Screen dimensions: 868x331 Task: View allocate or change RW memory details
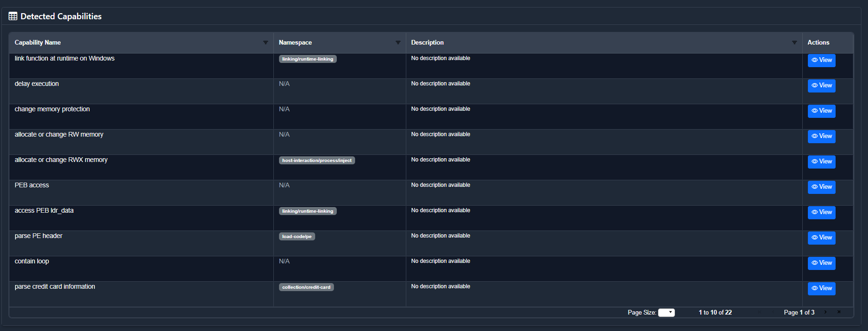[821, 137]
